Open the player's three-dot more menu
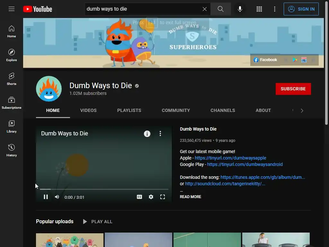329x247 pixels. 160,133
